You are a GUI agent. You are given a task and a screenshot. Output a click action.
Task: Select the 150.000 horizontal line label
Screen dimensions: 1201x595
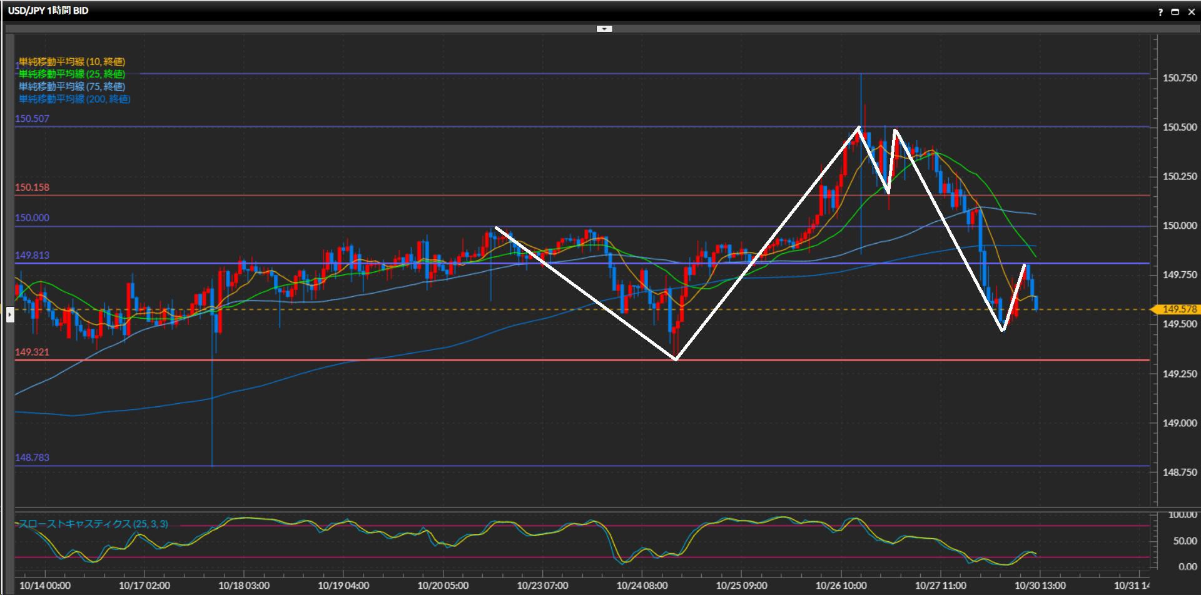32,218
